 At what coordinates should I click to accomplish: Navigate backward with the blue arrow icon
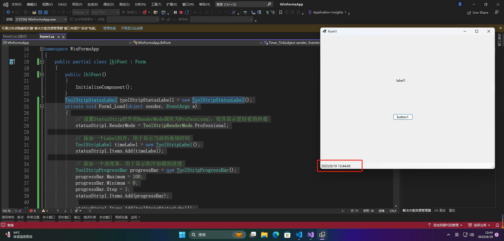8,12
